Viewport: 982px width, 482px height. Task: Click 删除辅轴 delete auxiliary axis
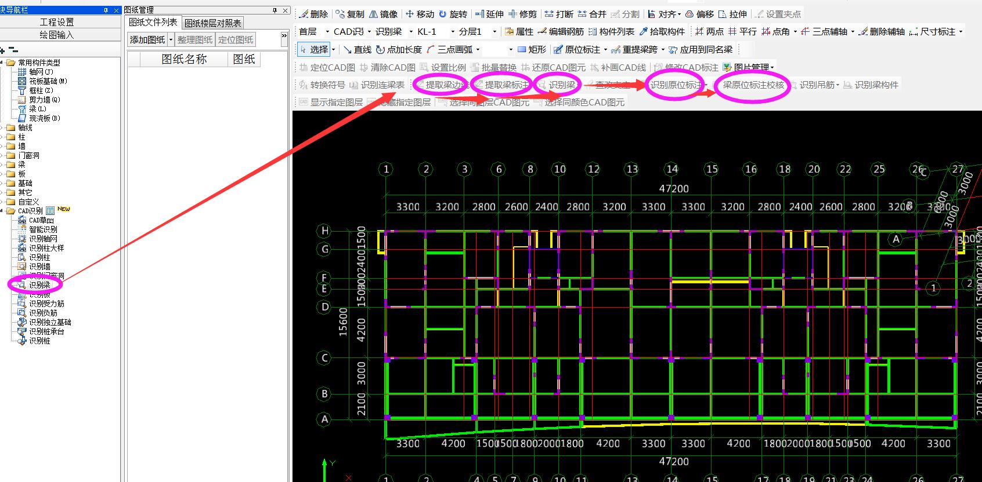click(882, 31)
